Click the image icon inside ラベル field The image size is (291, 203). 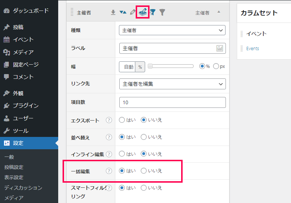pyautogui.click(x=220, y=48)
